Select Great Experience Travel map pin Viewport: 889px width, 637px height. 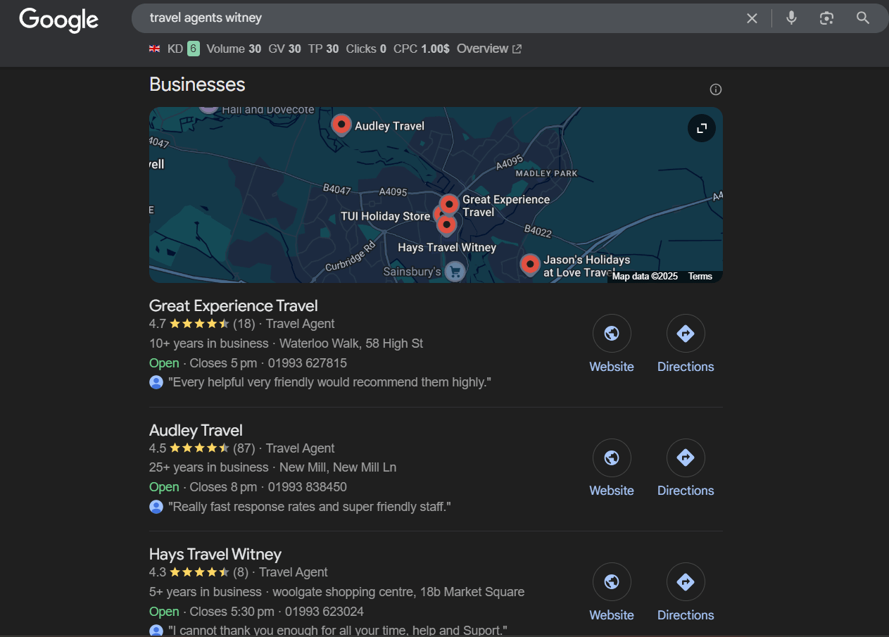[449, 204]
